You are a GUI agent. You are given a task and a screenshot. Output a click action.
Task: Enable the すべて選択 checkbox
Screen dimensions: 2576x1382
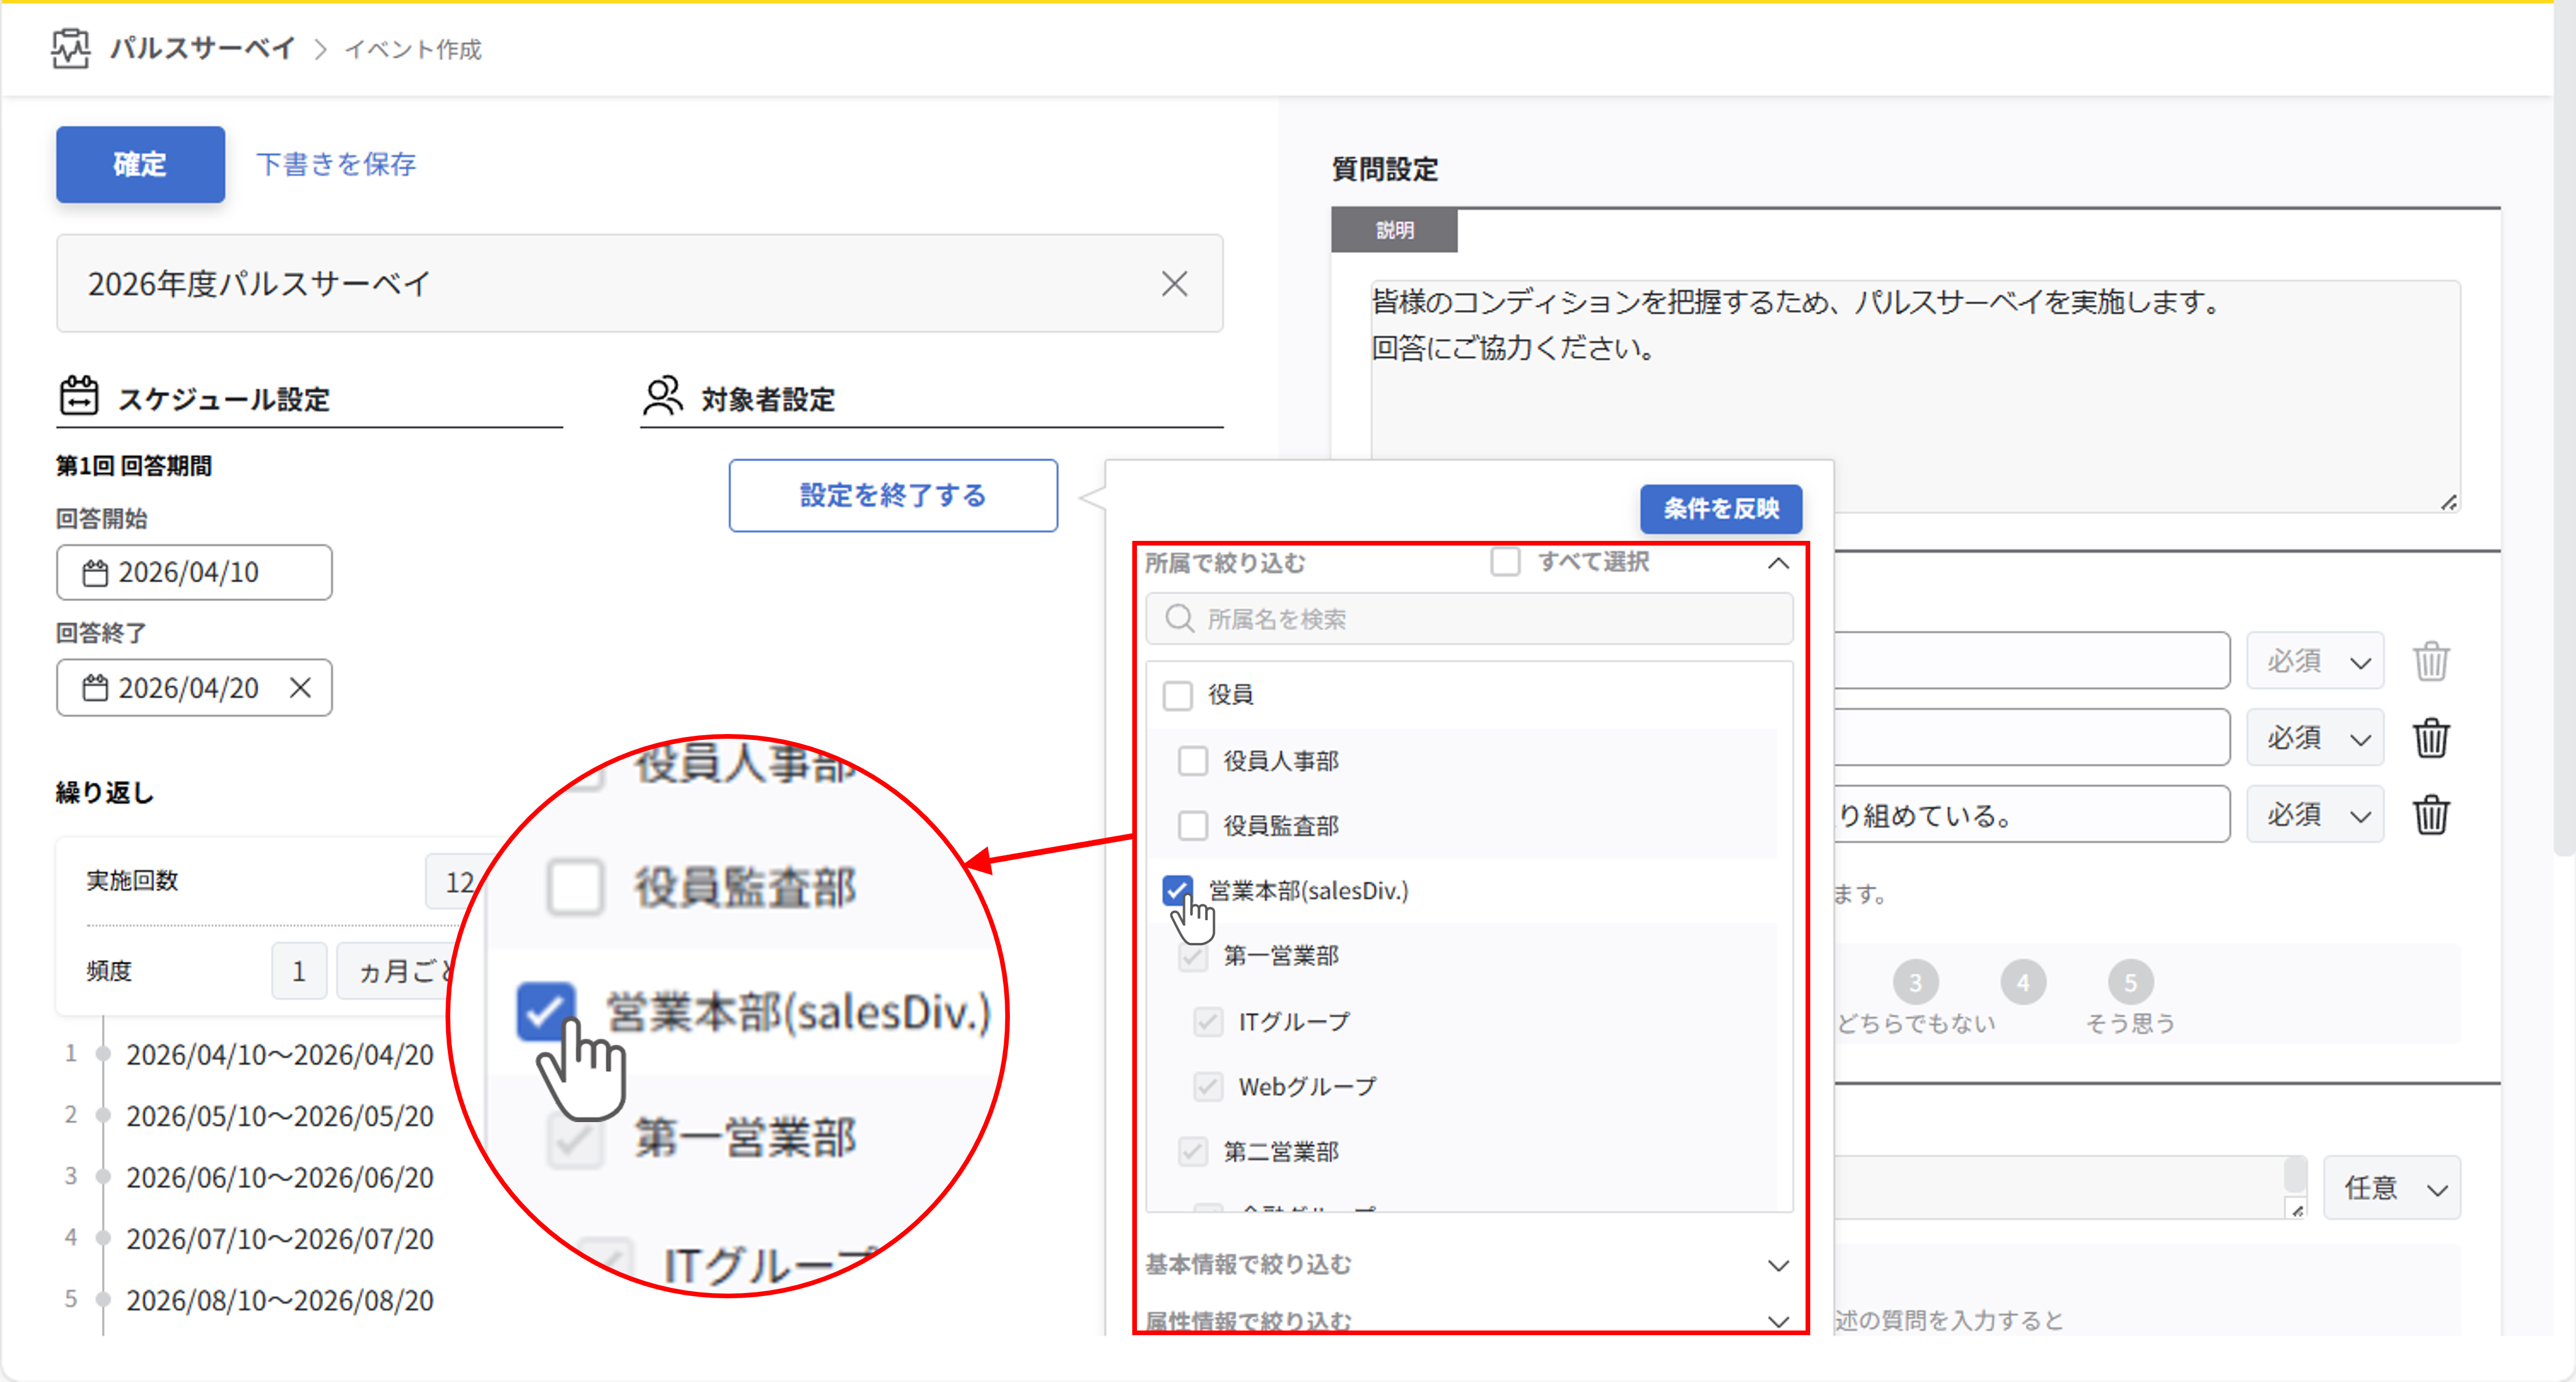pyautogui.click(x=1505, y=562)
